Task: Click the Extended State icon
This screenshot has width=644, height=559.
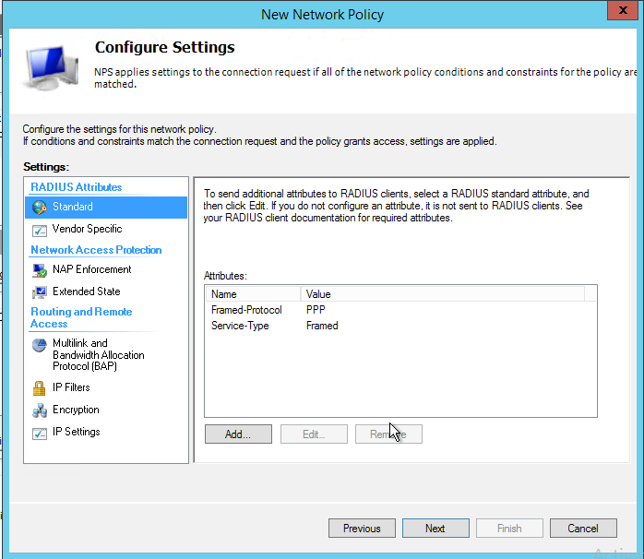Action: click(x=39, y=292)
